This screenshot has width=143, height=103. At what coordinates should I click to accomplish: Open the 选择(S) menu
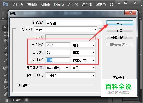(x=87, y=5)
